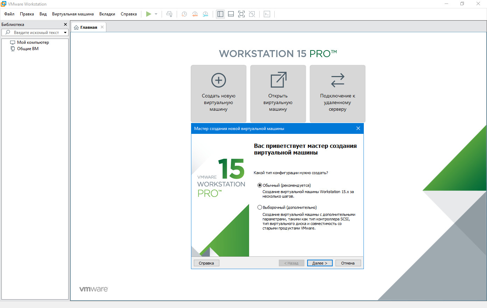Click the Revert to Snapshot icon
Screen dimensions: 487x308
coord(195,14)
